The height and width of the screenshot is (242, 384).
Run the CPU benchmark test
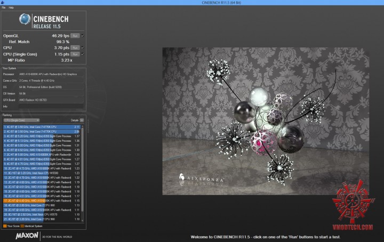(x=75, y=47)
